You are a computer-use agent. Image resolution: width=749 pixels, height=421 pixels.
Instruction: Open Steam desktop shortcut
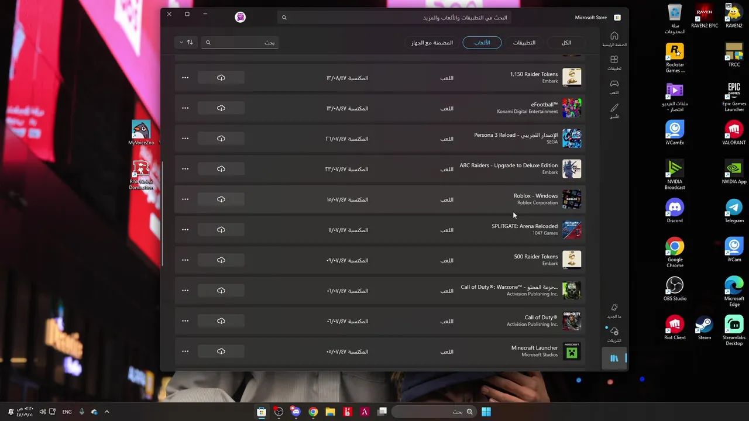click(705, 328)
